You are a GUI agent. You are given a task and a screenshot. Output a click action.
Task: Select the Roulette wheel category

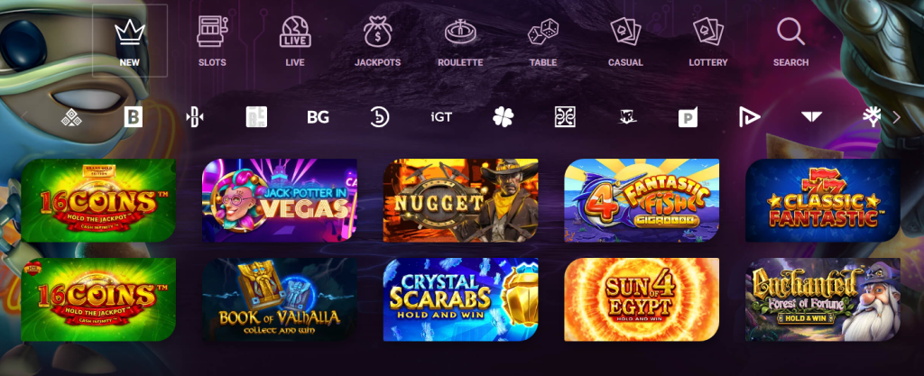click(460, 41)
